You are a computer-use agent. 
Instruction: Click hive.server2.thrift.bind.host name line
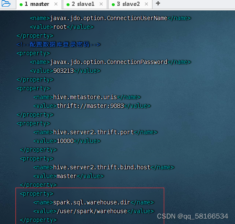pos(103,167)
